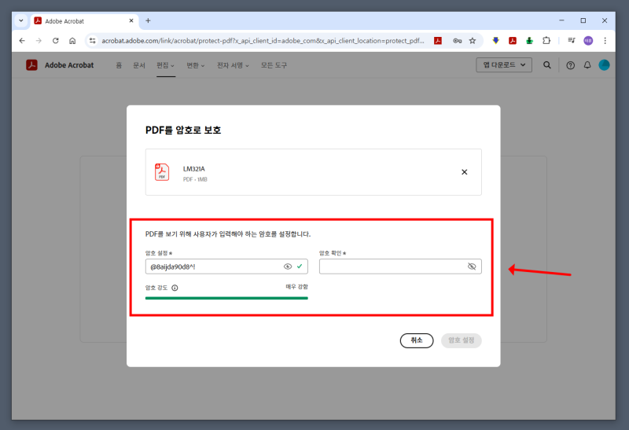Image resolution: width=629 pixels, height=430 pixels.
Task: Click the LM321A PDF file icon
Action: pos(162,172)
